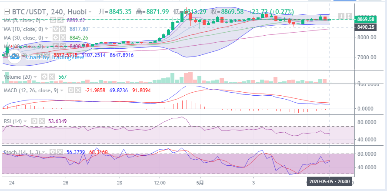Click the 8889.62 MA 5 value
The width and height of the screenshot is (387, 191).
[76, 20]
